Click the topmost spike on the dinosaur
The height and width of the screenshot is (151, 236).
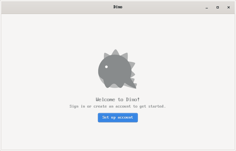pyautogui.click(x=115, y=52)
